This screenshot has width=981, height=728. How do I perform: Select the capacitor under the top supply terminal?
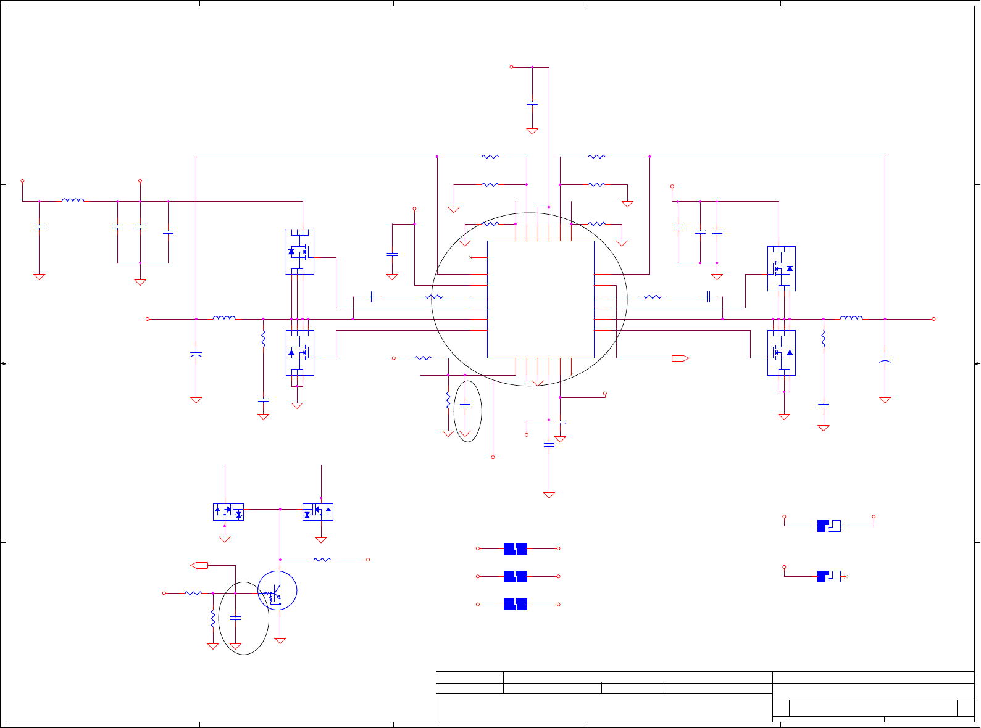pyautogui.click(x=532, y=103)
